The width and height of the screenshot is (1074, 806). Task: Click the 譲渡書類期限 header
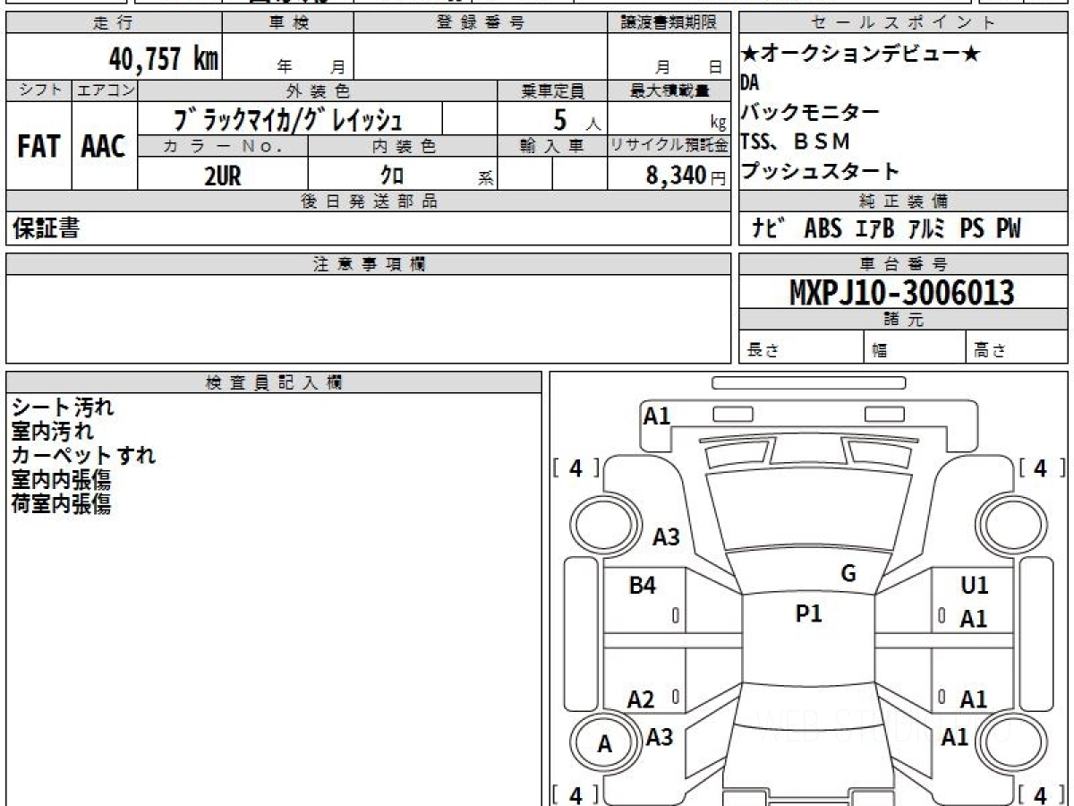tap(669, 23)
